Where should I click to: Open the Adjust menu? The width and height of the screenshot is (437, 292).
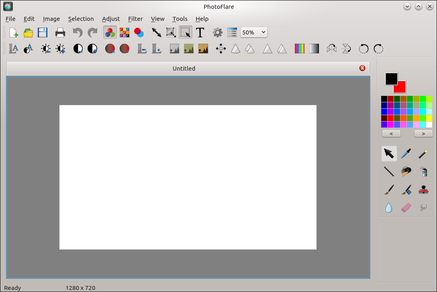[x=111, y=19]
